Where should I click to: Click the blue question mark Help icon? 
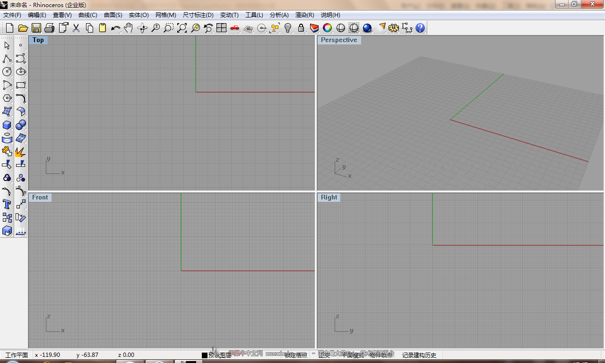point(420,28)
